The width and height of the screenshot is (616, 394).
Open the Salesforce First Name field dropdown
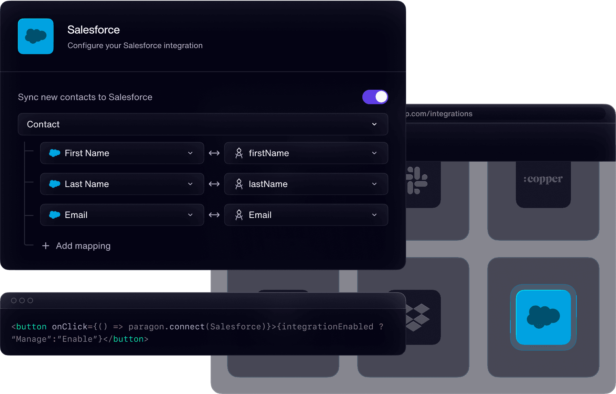click(122, 153)
